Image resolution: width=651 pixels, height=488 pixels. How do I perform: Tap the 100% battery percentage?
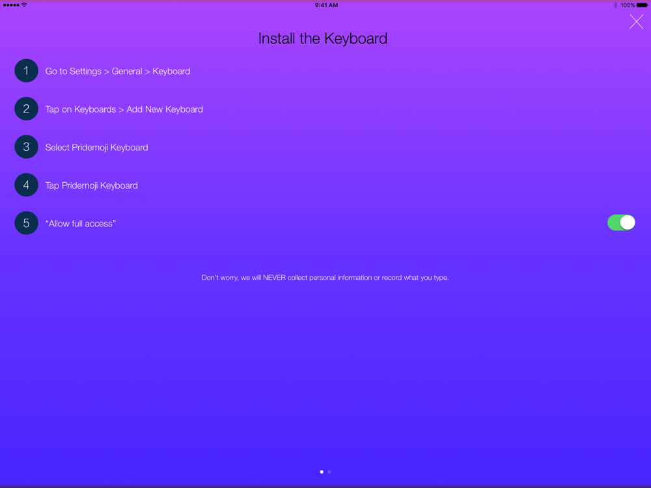tap(628, 5)
